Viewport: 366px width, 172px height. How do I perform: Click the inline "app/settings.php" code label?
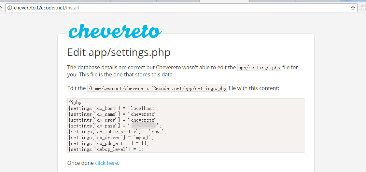[x=259, y=68]
